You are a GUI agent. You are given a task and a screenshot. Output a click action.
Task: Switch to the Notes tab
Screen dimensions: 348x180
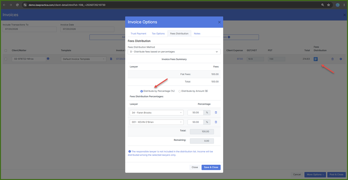tap(197, 34)
